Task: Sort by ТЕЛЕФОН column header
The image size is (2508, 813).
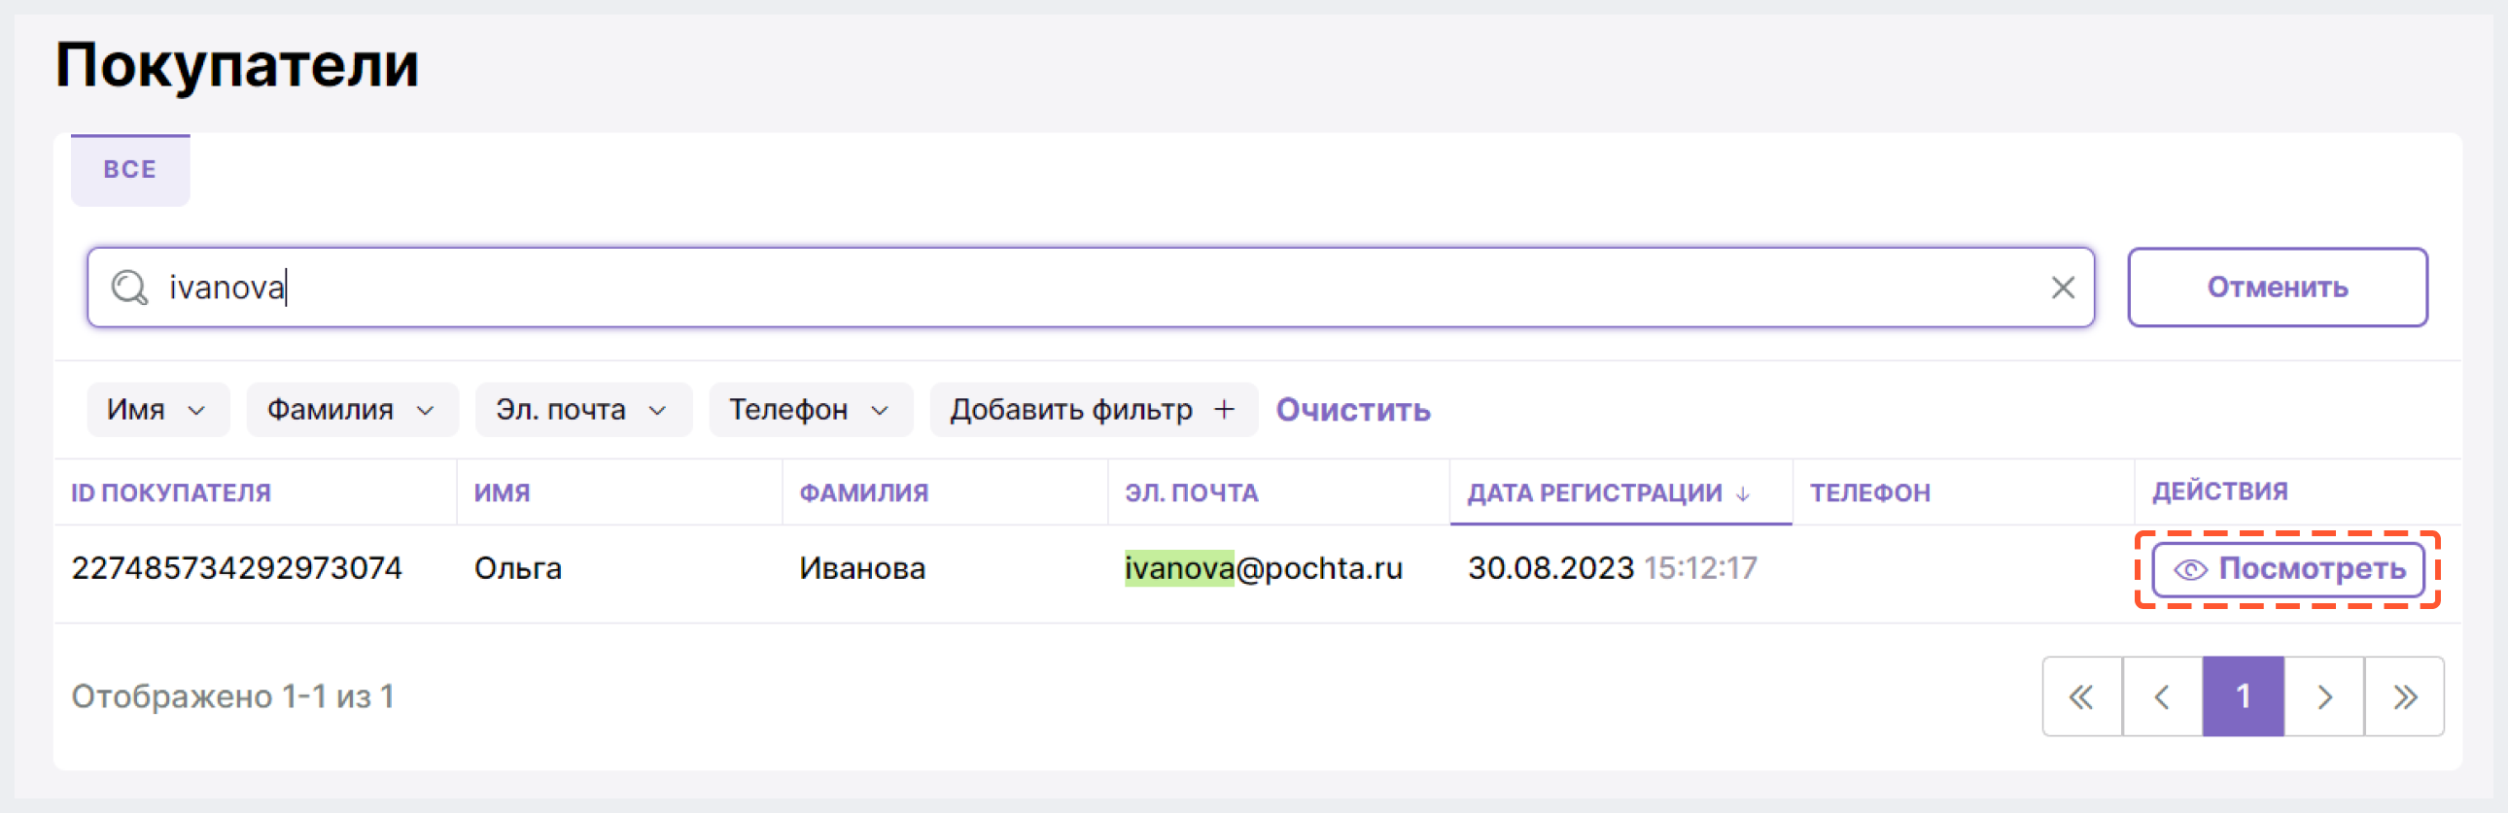Action: (1870, 493)
